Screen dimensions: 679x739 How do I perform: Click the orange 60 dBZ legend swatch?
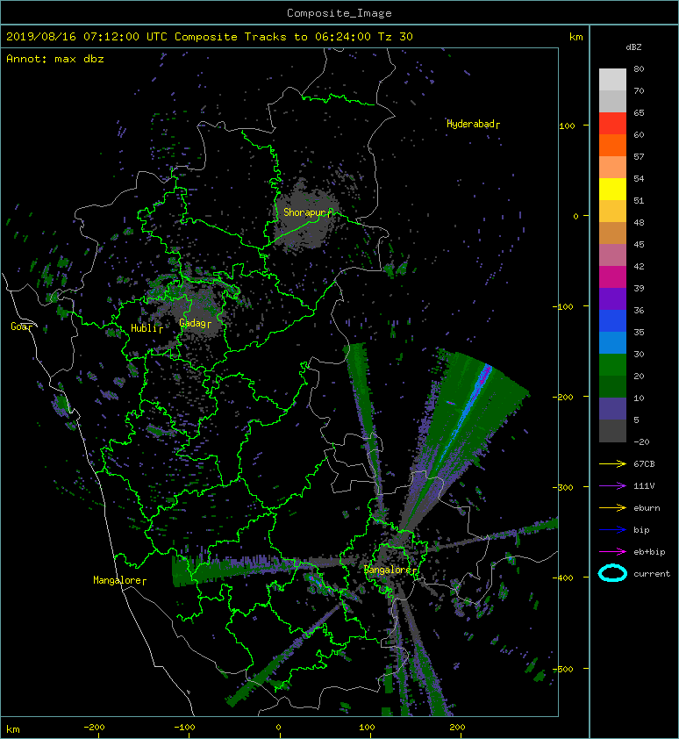(x=612, y=145)
